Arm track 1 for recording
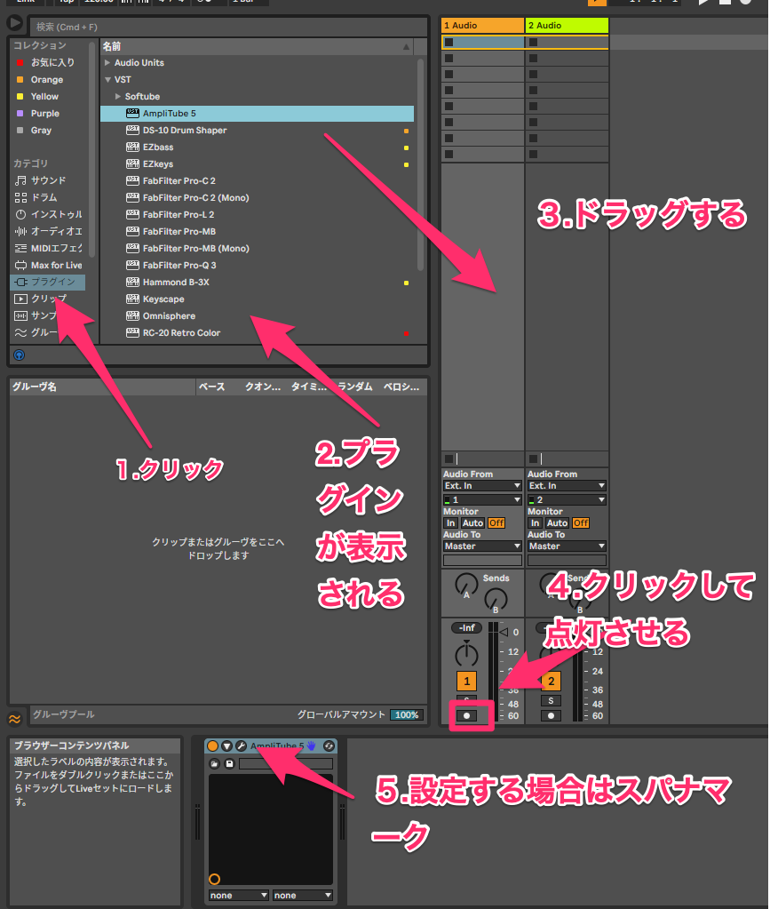Viewport: 770px width, 909px height. 466,715
